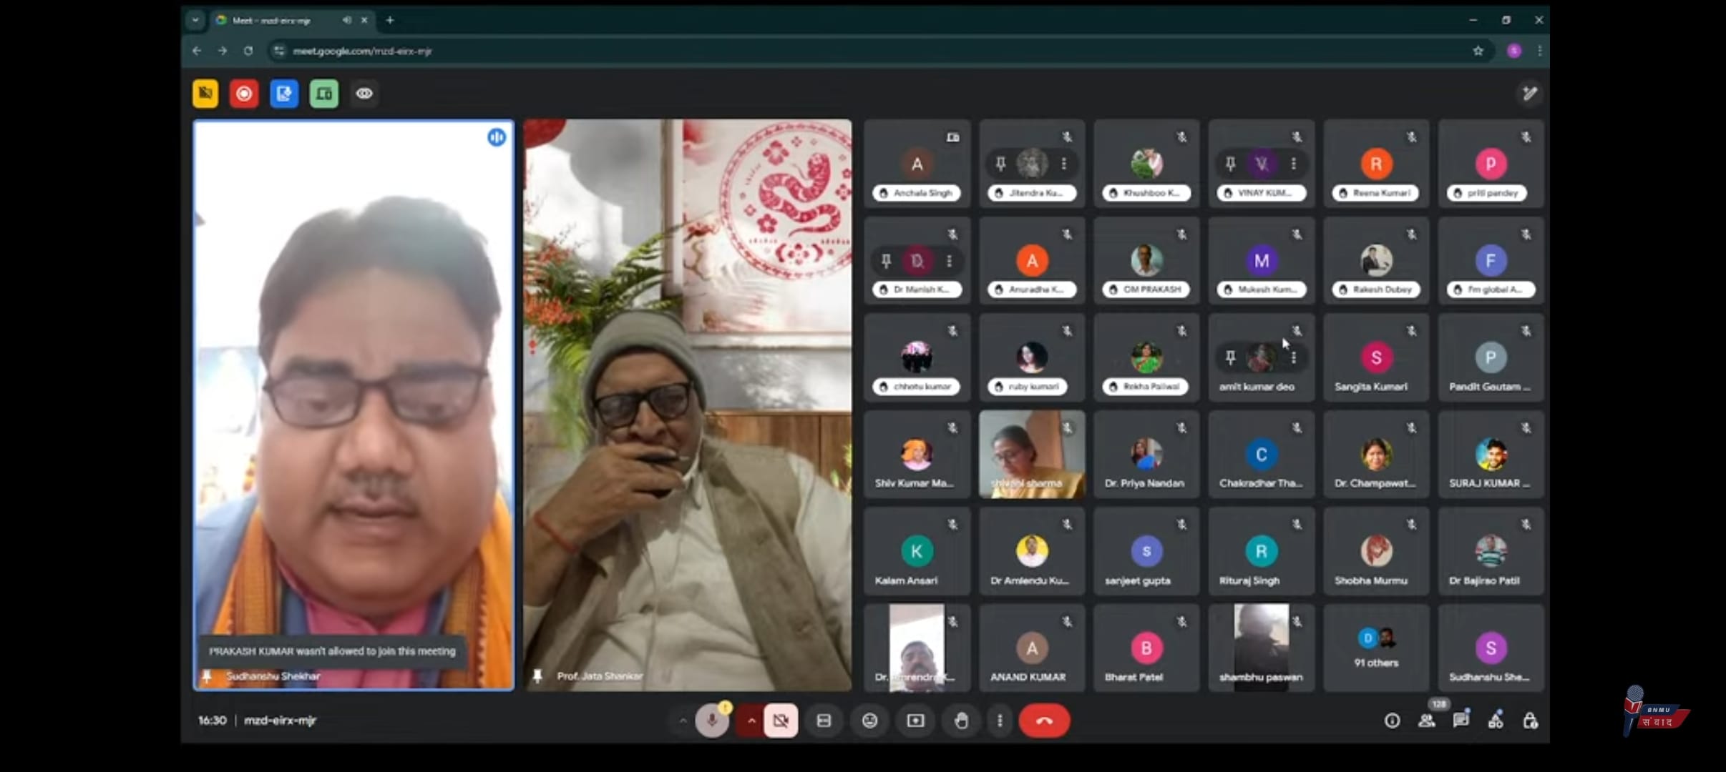
Task: Open the captions toggle icon
Action: coord(824,721)
